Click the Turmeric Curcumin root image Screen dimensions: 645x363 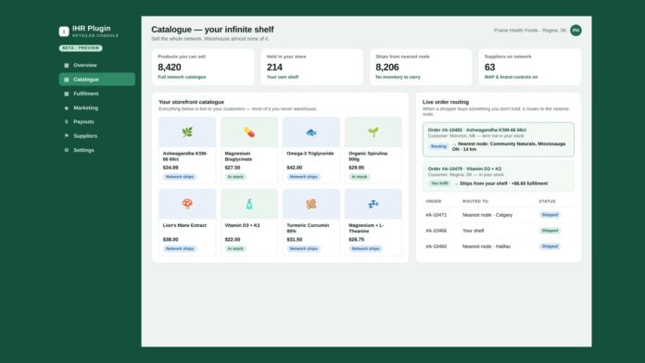[x=311, y=204]
